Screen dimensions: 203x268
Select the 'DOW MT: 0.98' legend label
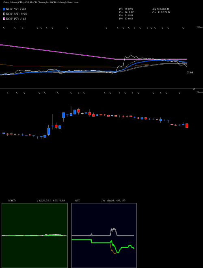(x=16, y=14)
